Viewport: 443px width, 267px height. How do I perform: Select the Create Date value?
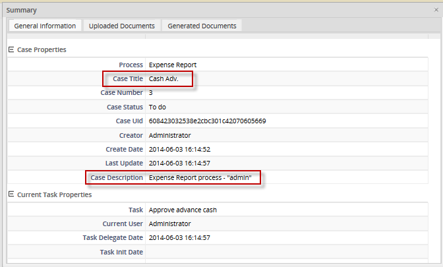pyautogui.click(x=179, y=149)
